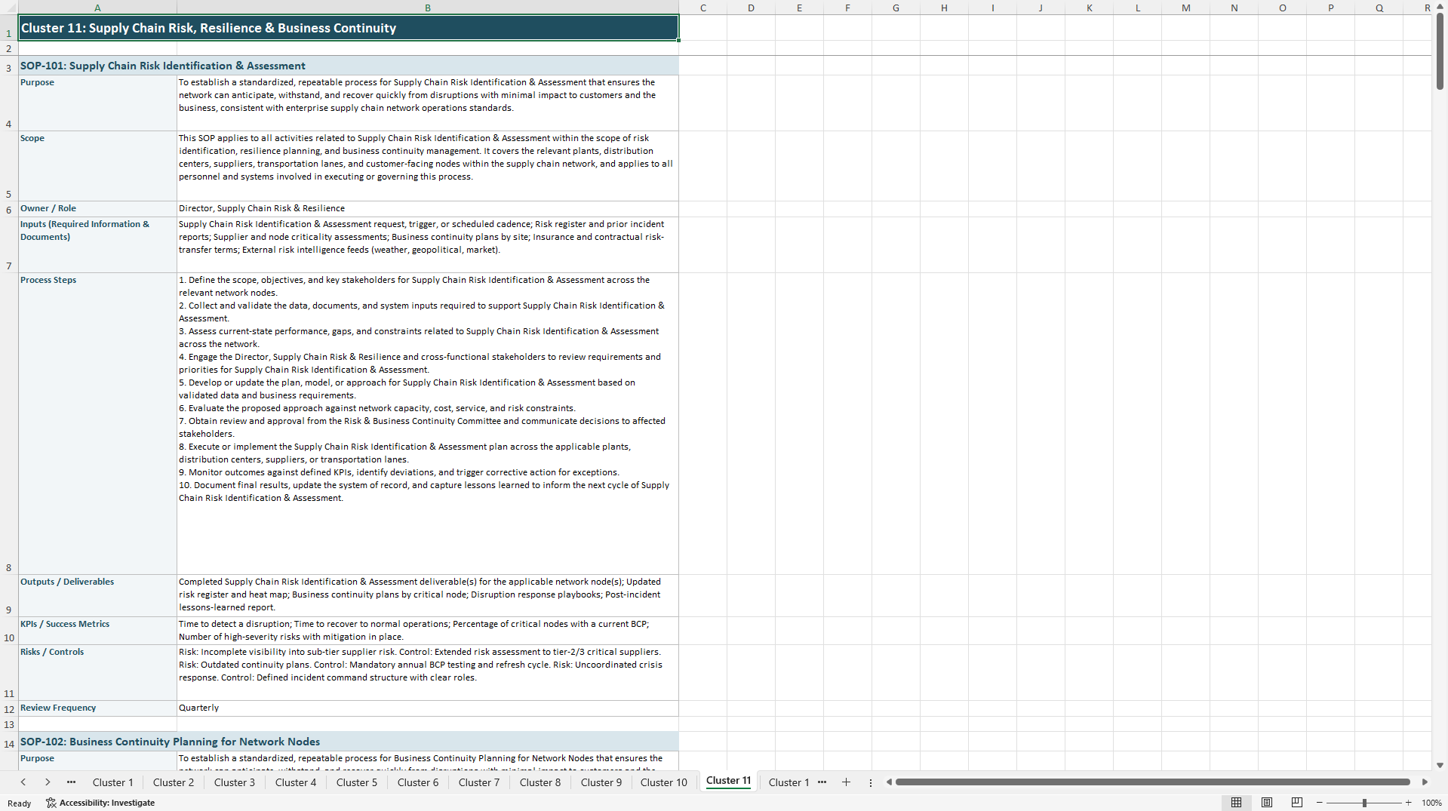Click the zoom level 100% button
The height and width of the screenshot is (811, 1448).
point(1431,803)
